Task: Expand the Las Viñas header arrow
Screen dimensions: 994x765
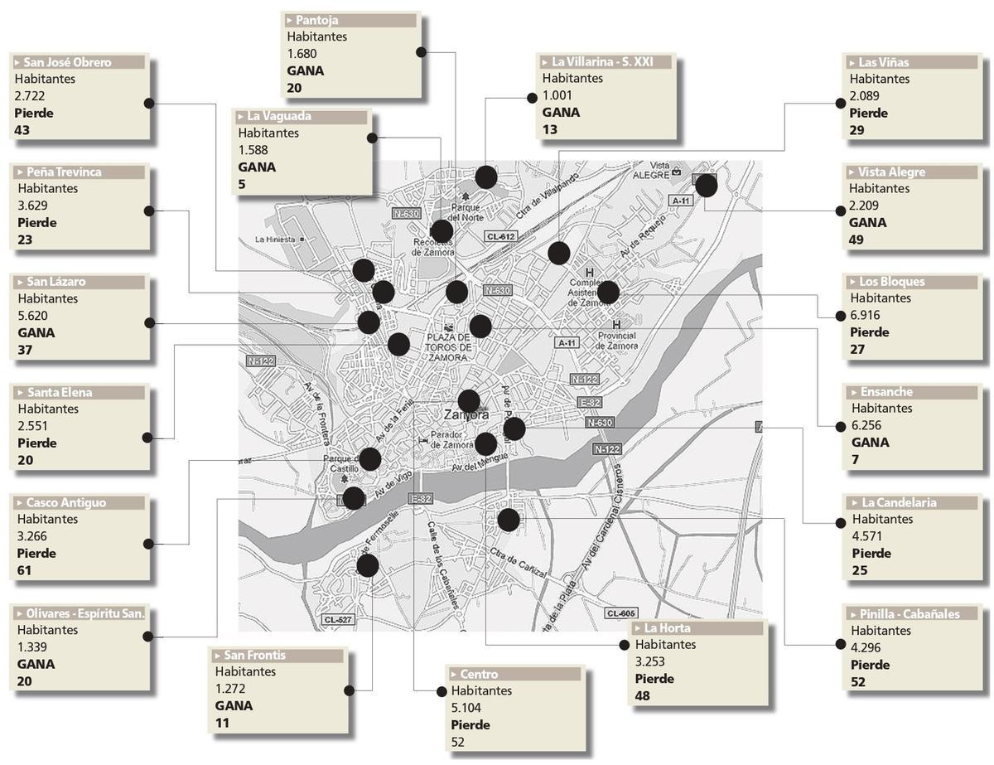Action: (x=852, y=62)
